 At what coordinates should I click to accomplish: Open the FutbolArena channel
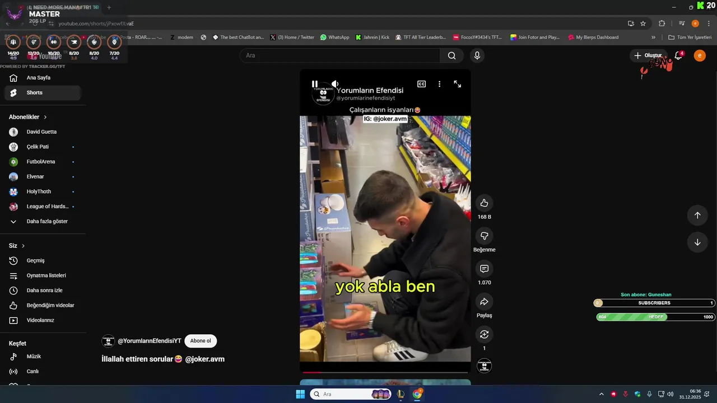43,162
